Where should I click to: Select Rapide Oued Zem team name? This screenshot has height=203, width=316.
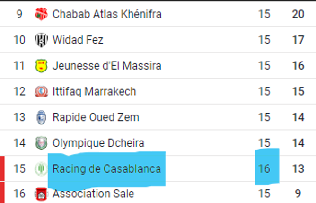point(96,117)
